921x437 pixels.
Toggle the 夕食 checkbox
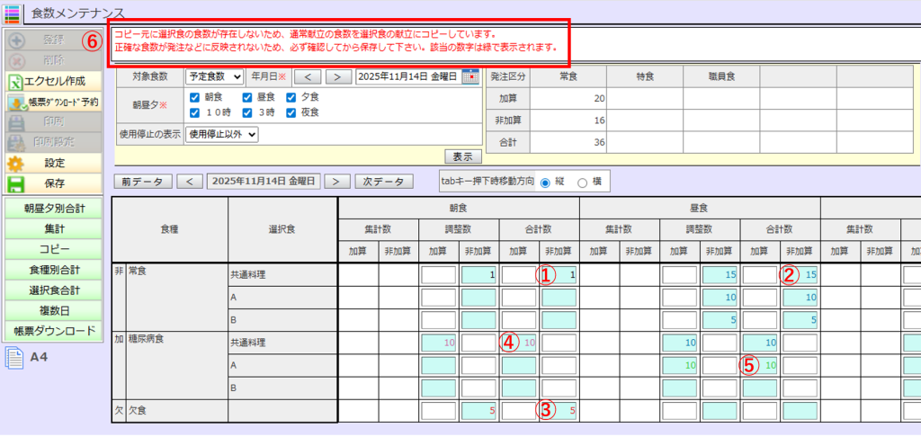pyautogui.click(x=291, y=97)
